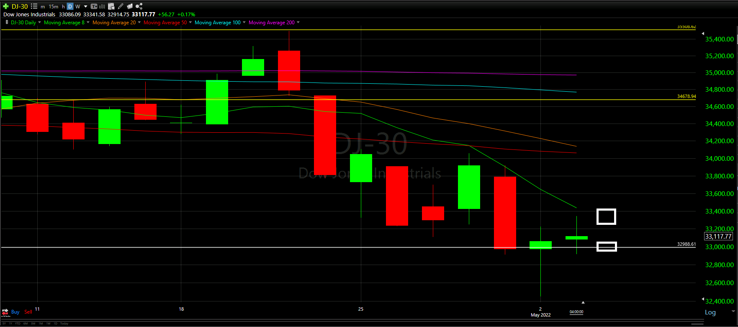Click the time-axis marker triangle above 04:00:00

click(583, 302)
